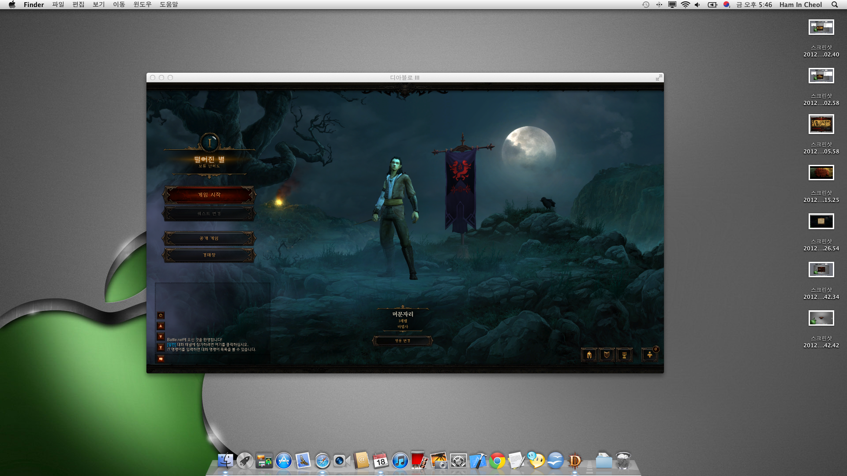Select screenshot file 2012...05.58 on desktop
Image resolution: width=847 pixels, height=476 pixels.
click(x=821, y=134)
